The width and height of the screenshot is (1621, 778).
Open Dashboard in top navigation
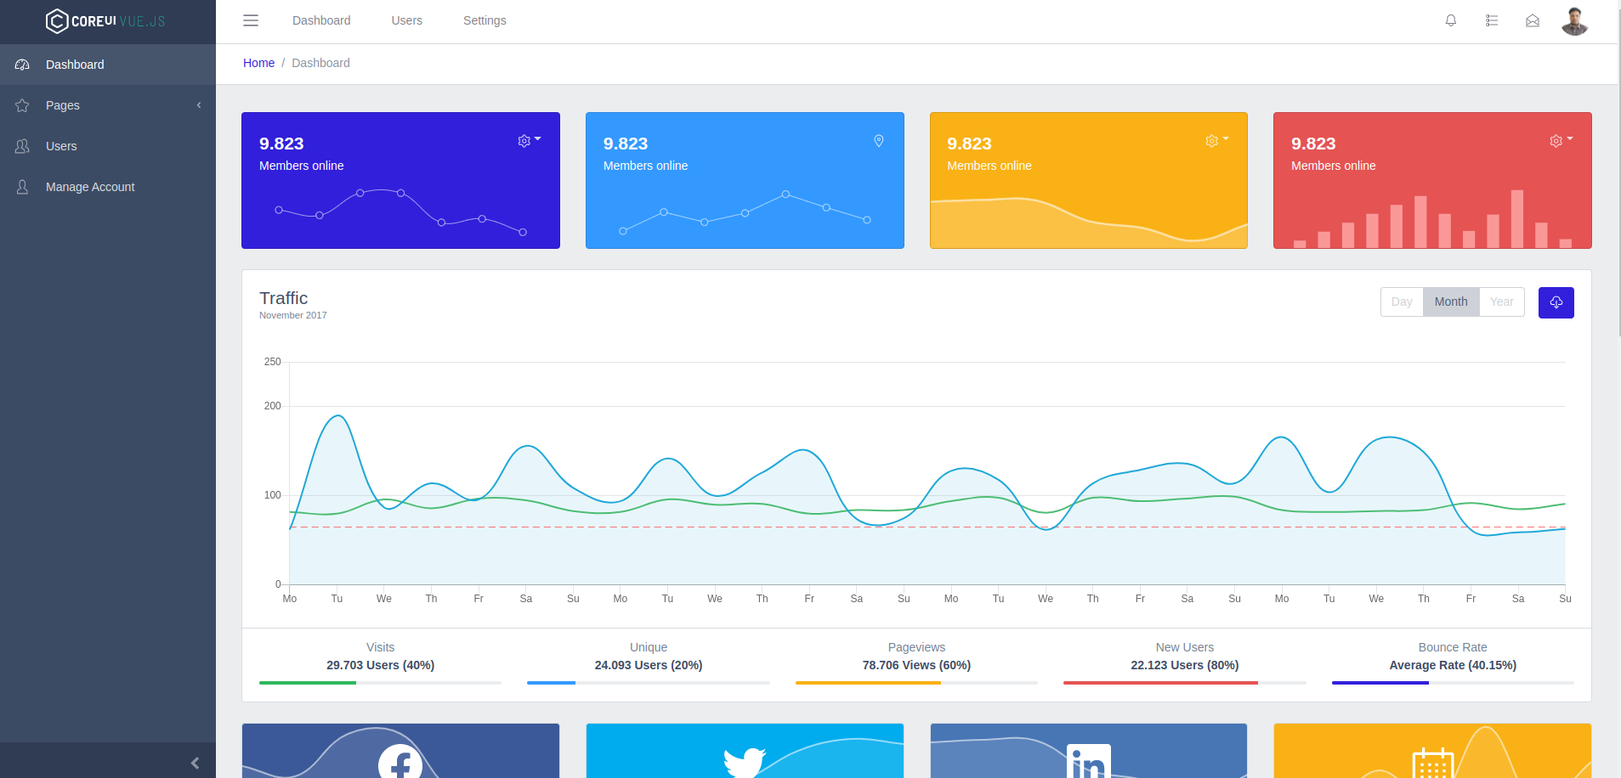(x=321, y=20)
